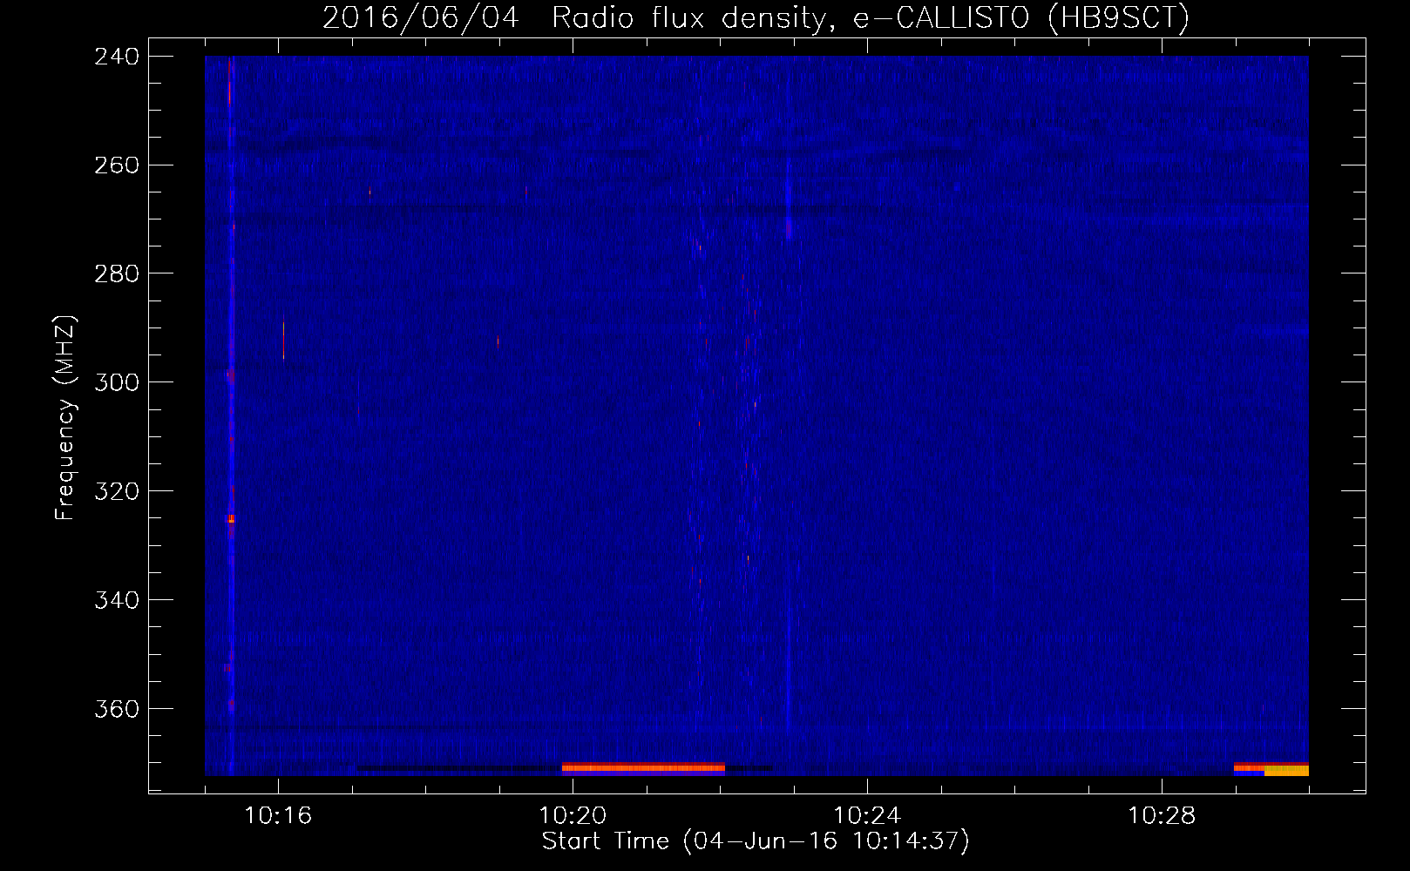The width and height of the screenshot is (1410, 871).
Task: Click the 280 frequency tick label
Action: click(117, 274)
